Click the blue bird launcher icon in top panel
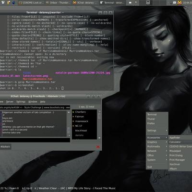 13,2
